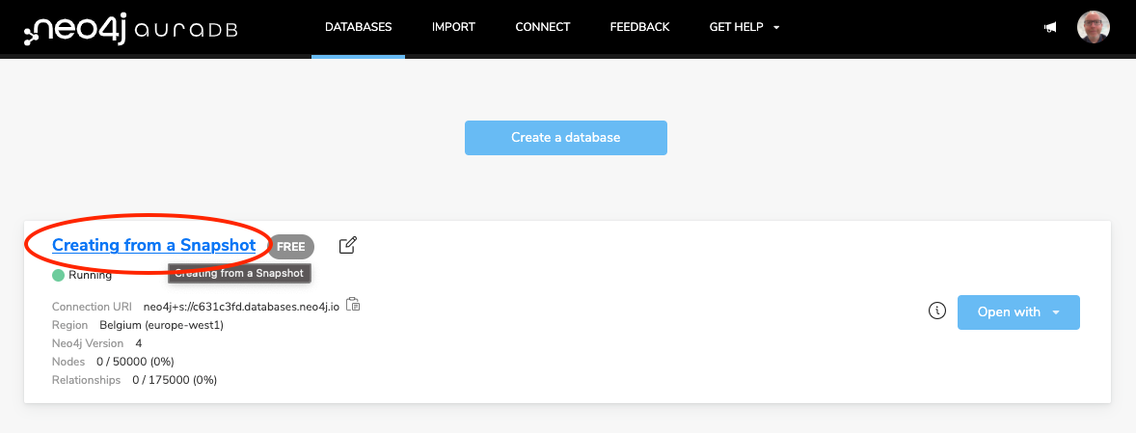
Task: Open the CONNECT tab
Action: coord(543,28)
